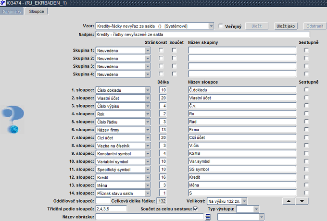
Task: Select the Sloupce tab
Action: 37,12
